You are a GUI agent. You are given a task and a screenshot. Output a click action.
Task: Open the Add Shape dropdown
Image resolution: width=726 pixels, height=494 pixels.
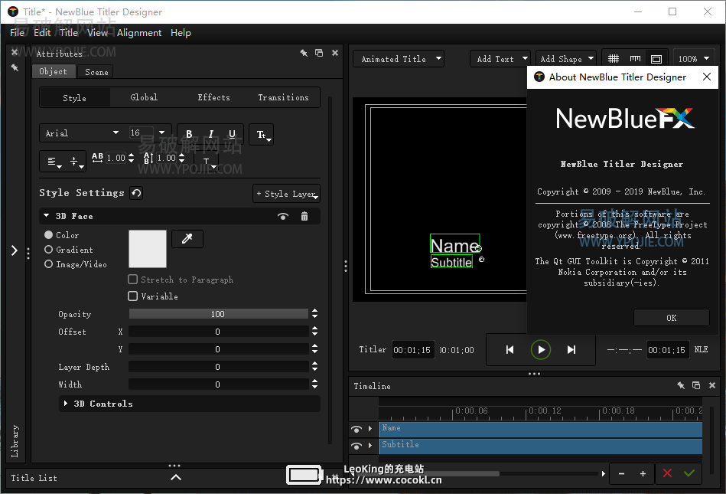(x=566, y=59)
